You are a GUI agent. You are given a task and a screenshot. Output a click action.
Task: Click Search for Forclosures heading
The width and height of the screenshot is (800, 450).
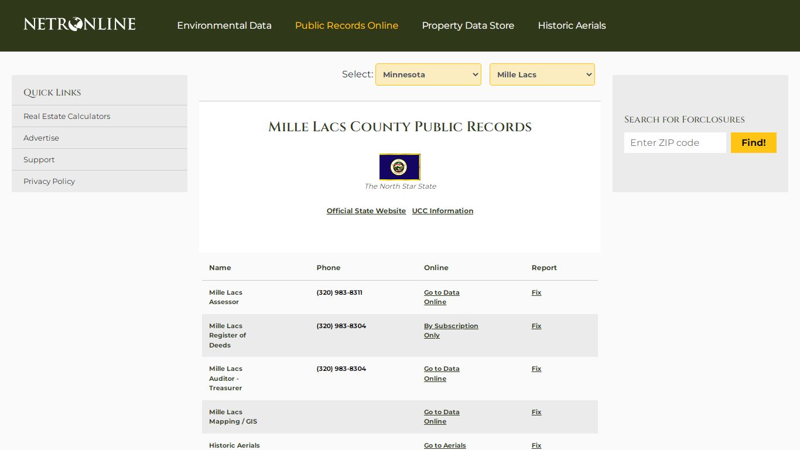pos(685,120)
